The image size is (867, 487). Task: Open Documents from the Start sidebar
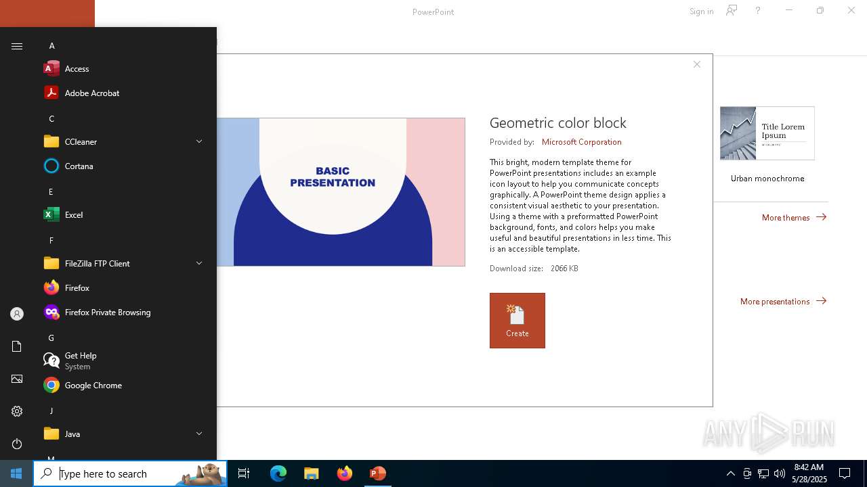pyautogui.click(x=17, y=346)
